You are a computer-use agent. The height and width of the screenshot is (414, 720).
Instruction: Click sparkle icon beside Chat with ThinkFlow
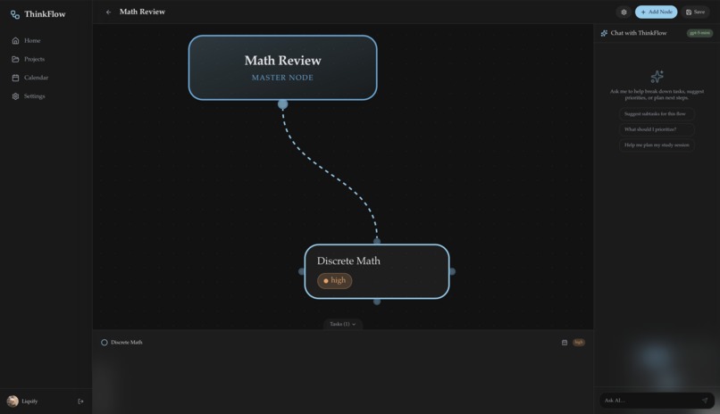click(x=604, y=33)
